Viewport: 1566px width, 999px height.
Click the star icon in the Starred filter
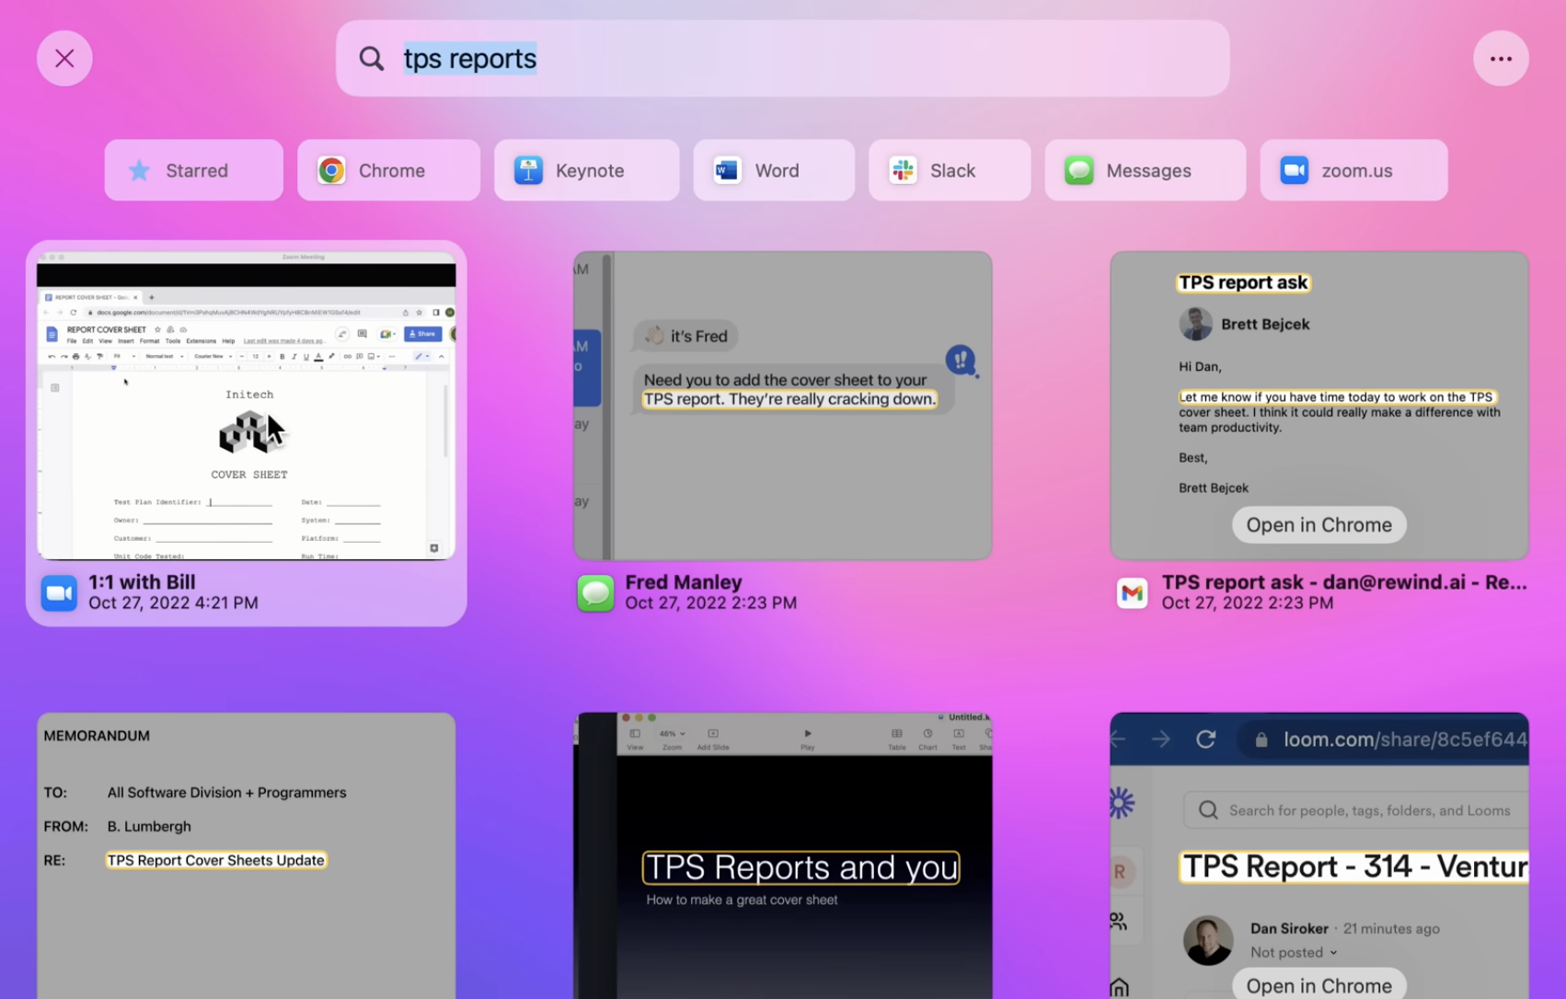click(x=139, y=170)
